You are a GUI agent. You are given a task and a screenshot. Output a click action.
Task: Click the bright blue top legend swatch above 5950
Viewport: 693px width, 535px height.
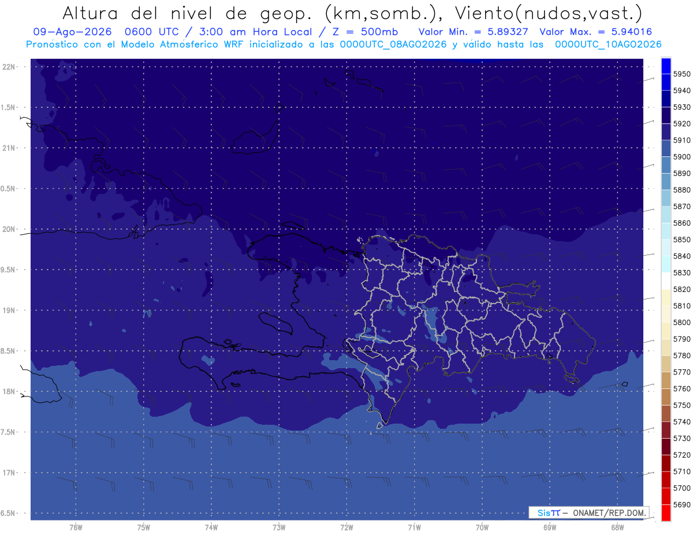pyautogui.click(x=665, y=66)
